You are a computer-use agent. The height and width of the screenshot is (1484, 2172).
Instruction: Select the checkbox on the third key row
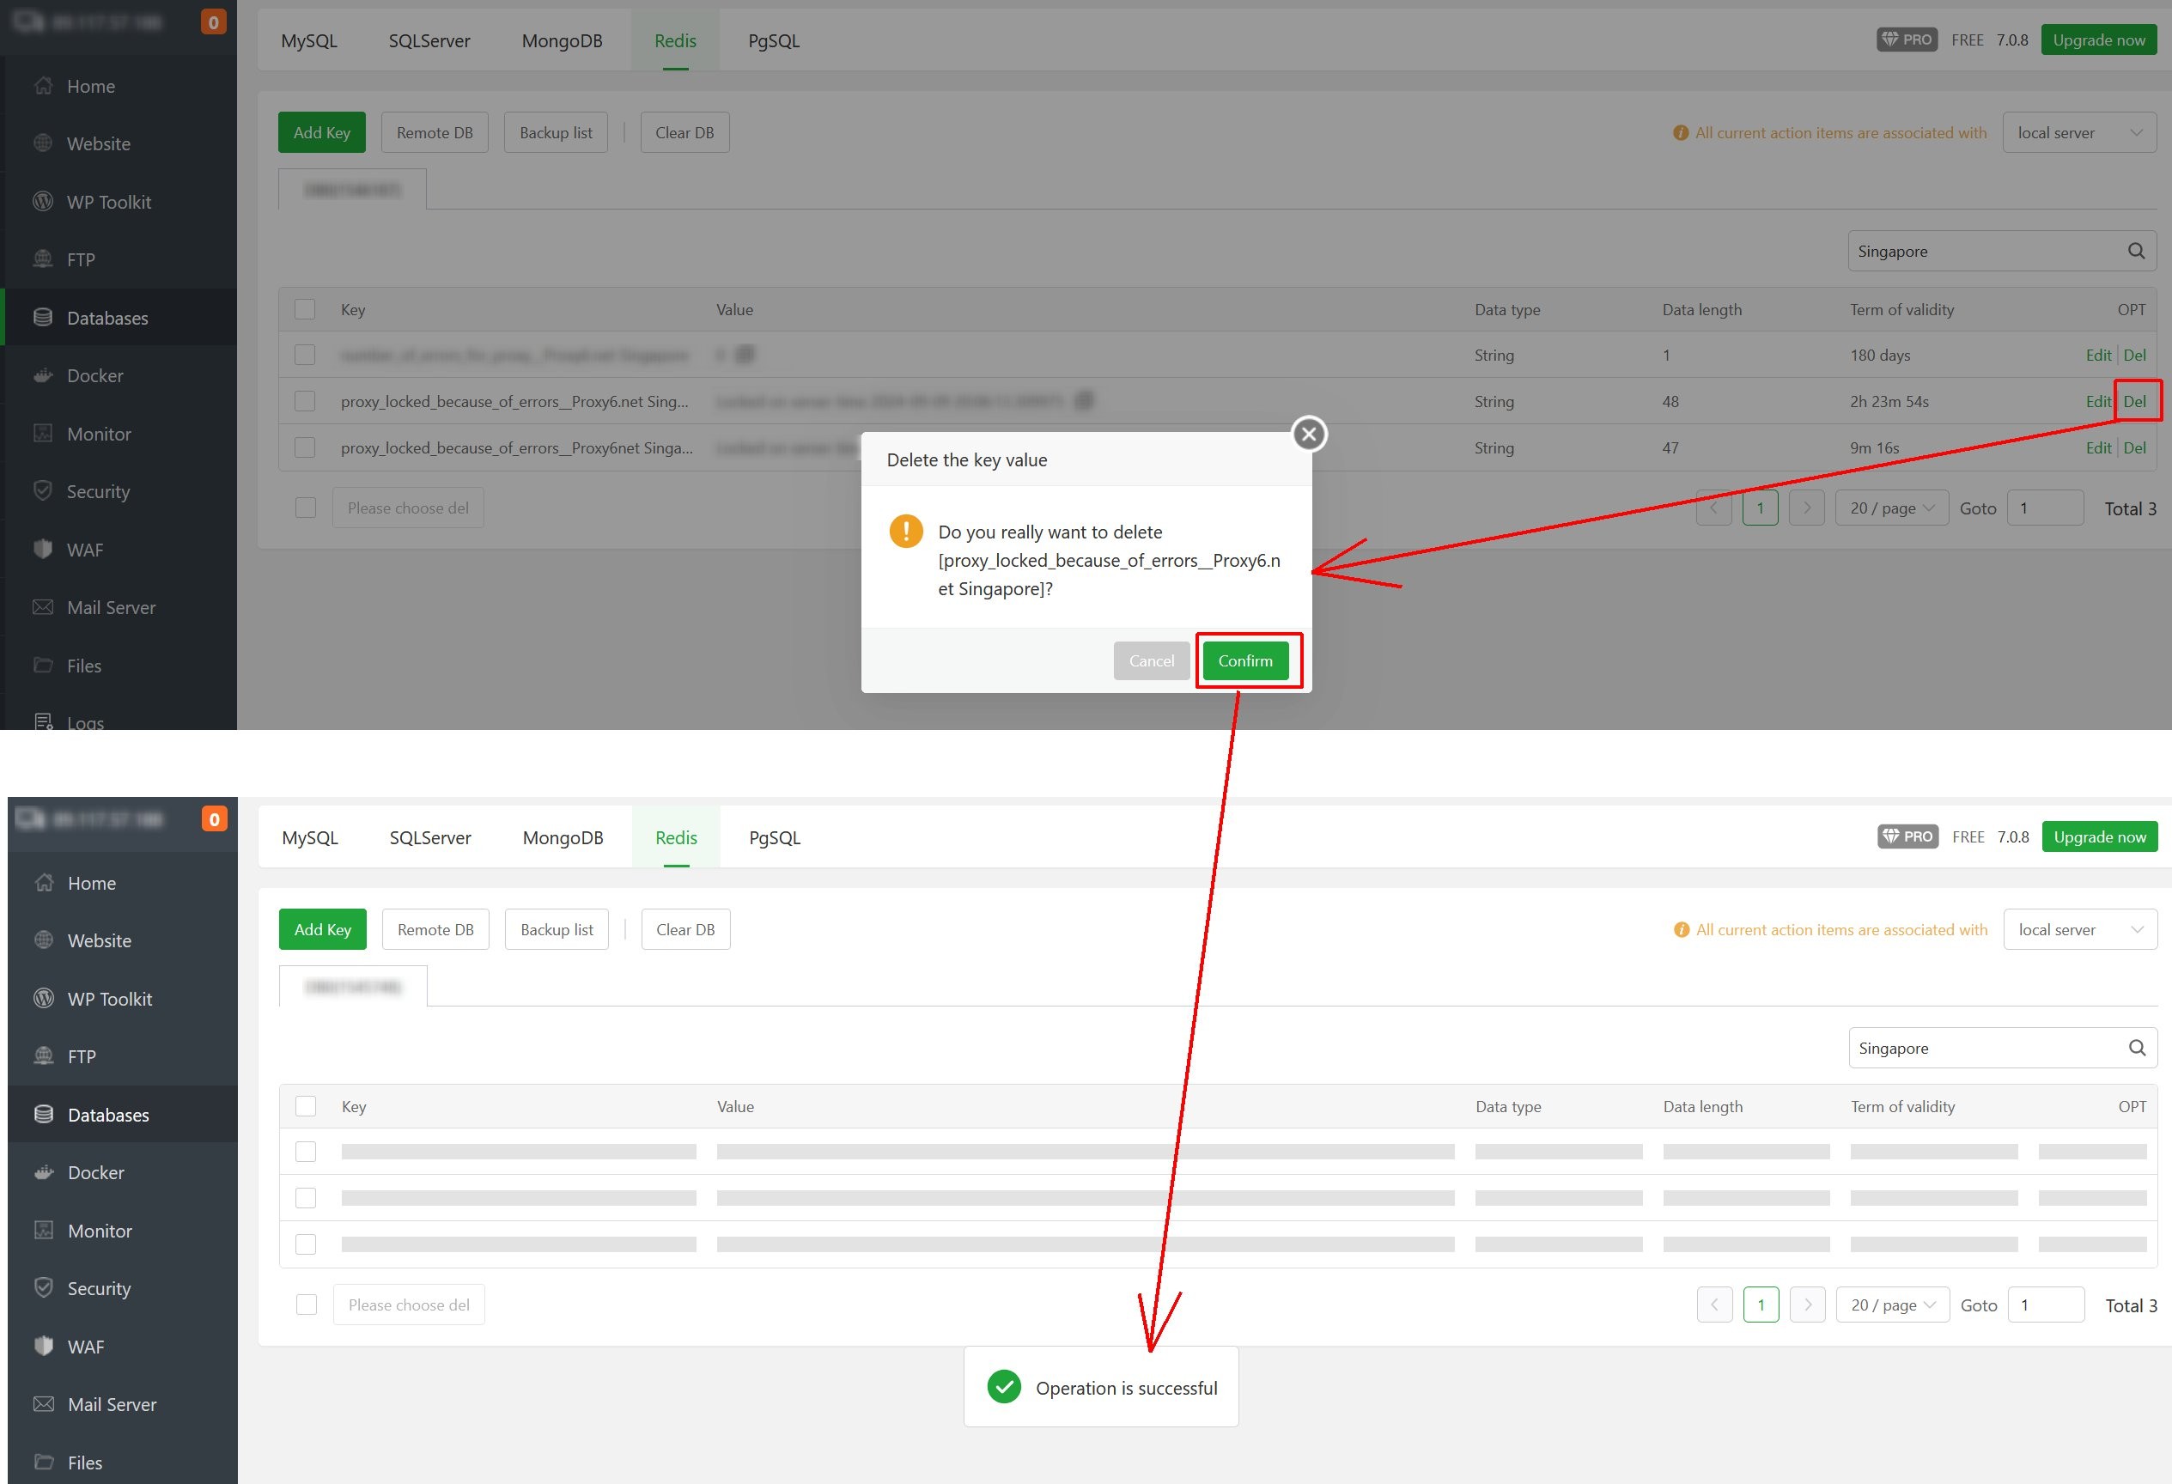coord(305,447)
